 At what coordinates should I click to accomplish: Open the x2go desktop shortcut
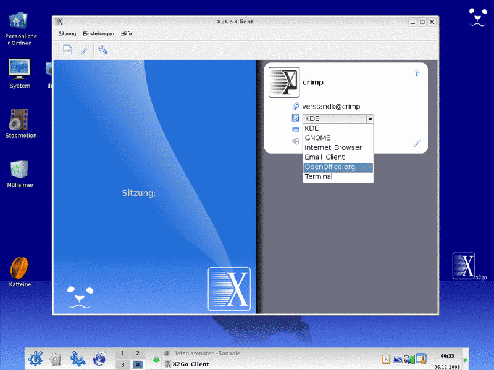(x=464, y=266)
